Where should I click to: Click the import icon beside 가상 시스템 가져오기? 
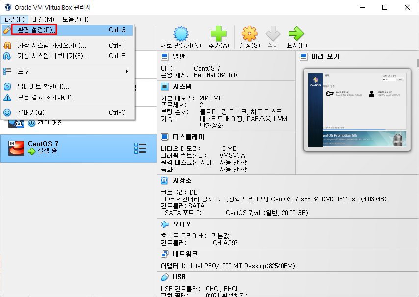[x=7, y=46]
